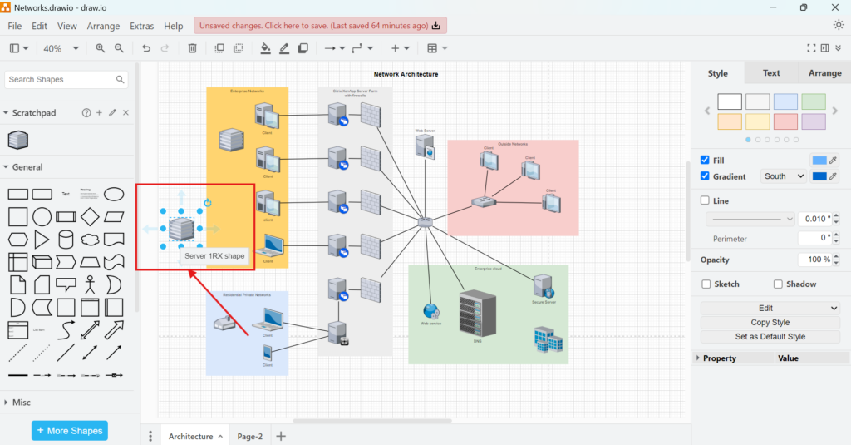The height and width of the screenshot is (445, 851).
Task: Uncheck the Fill checkbox
Action: click(706, 160)
